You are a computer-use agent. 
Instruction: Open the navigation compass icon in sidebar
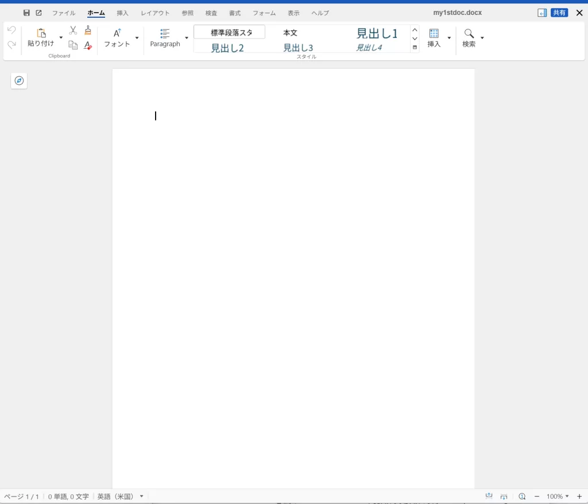click(x=19, y=80)
